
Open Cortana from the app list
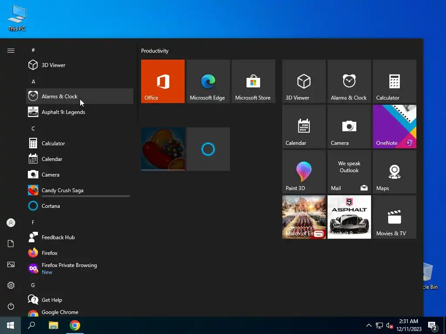(x=80, y=206)
